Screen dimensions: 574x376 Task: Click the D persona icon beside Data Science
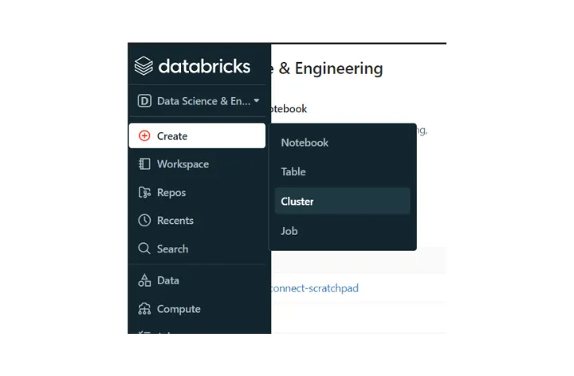click(144, 100)
